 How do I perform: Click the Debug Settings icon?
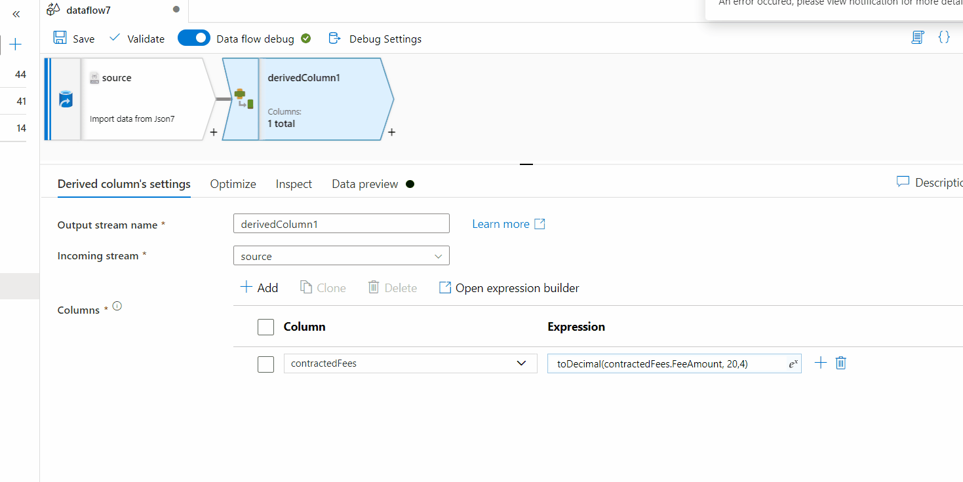pos(334,38)
